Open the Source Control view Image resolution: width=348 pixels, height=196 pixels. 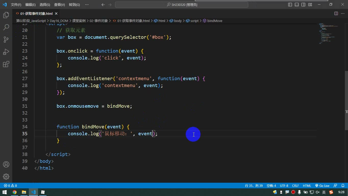point(6,39)
